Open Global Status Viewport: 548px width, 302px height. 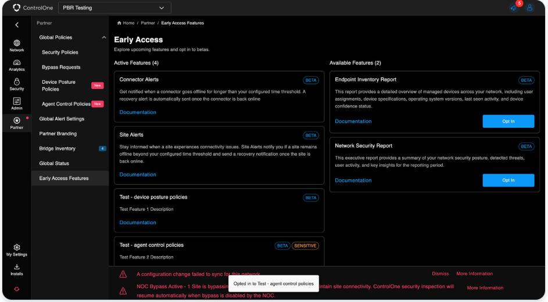(x=54, y=163)
